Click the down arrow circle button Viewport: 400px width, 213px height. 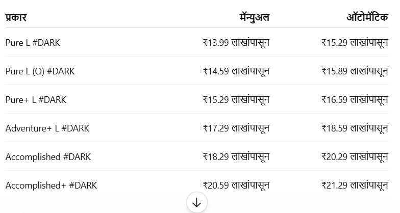(197, 203)
